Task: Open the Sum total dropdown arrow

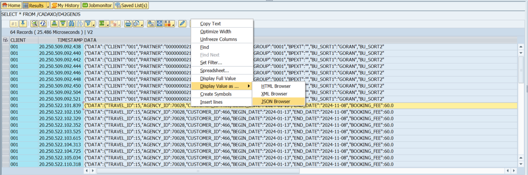Action: pos(107,24)
